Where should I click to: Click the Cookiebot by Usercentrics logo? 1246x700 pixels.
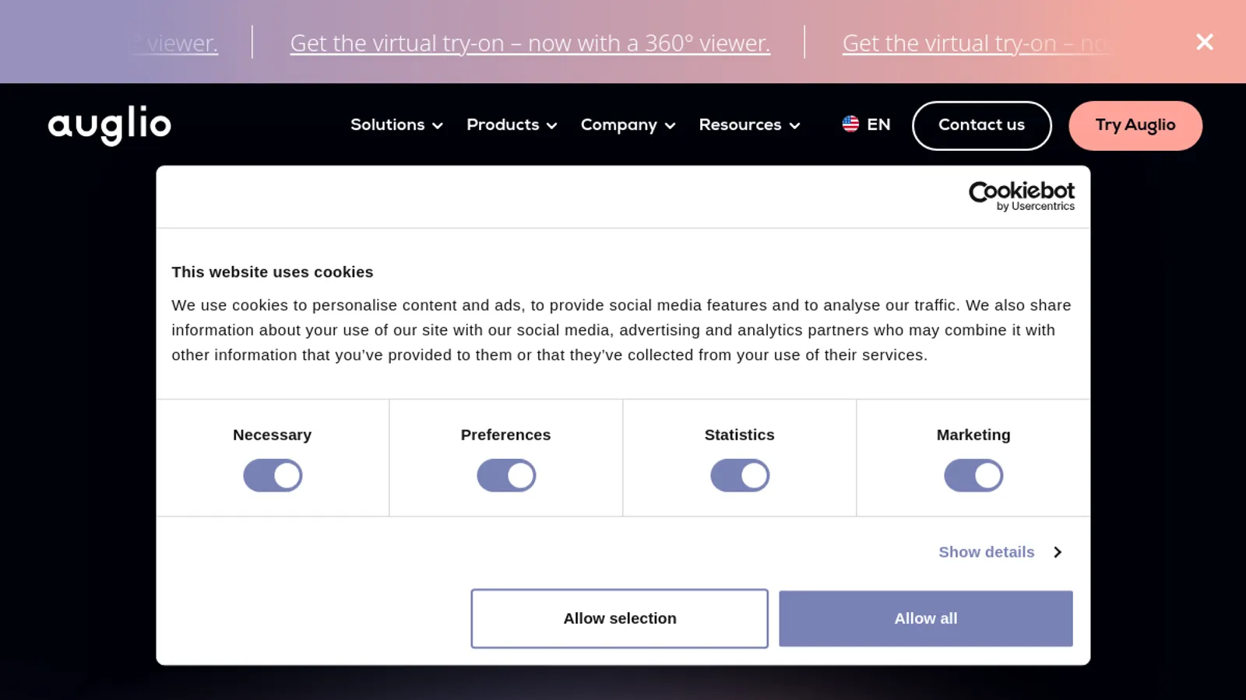pos(1021,196)
